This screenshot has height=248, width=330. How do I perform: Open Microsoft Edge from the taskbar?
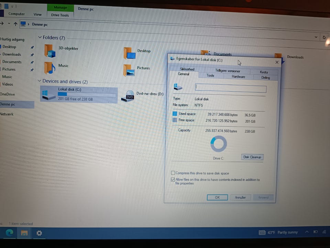point(10,232)
